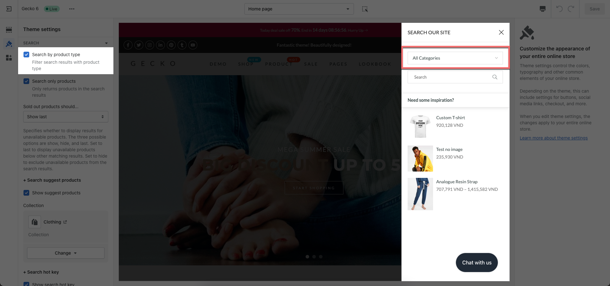Toggle Search by product type checkbox
610x286 pixels.
pos(26,55)
